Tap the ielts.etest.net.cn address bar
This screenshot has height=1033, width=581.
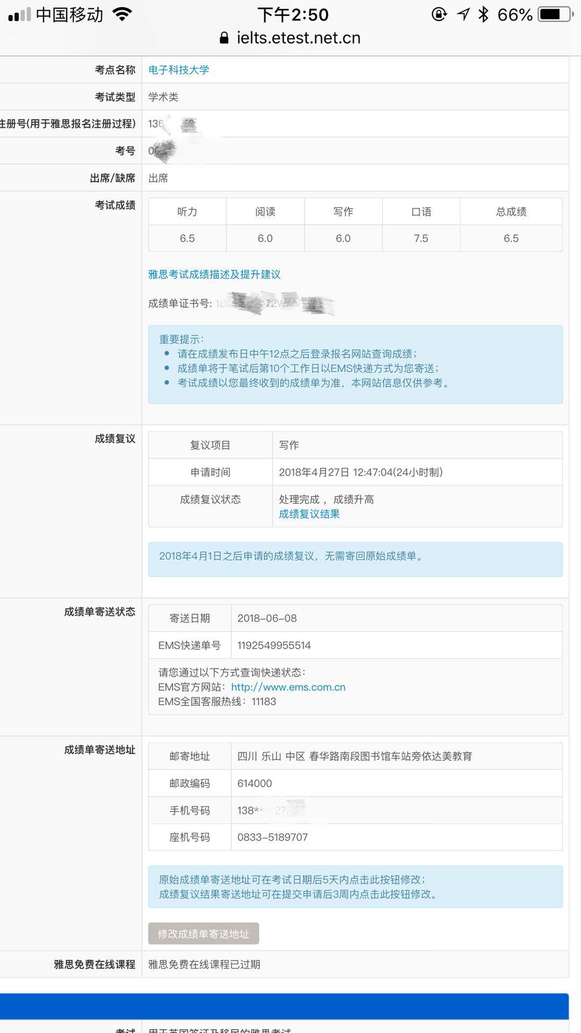tap(299, 38)
